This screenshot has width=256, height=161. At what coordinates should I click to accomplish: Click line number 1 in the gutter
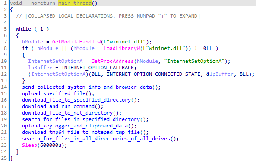click(6, 3)
